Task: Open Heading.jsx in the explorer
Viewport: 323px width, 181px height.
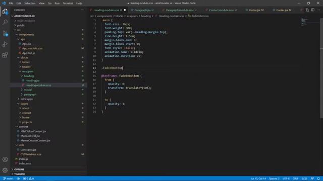Action: pos(32,80)
